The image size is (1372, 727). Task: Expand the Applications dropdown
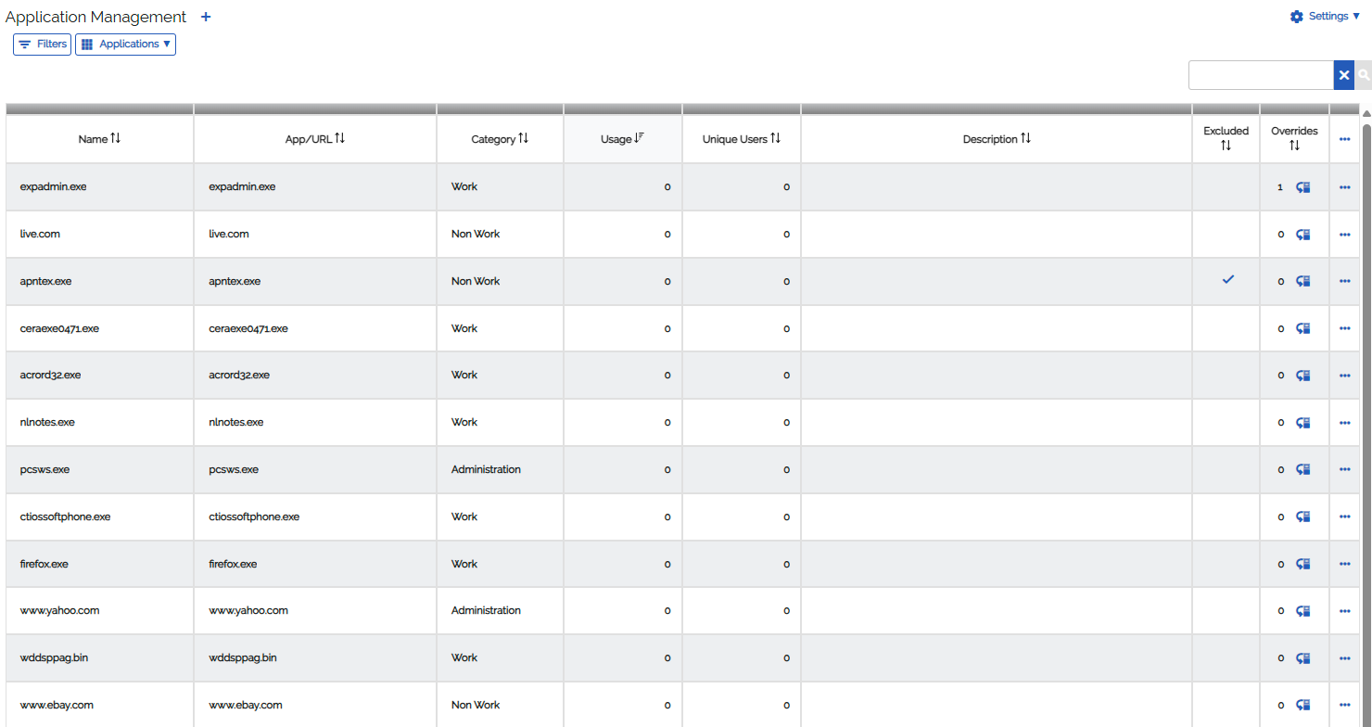pos(125,45)
